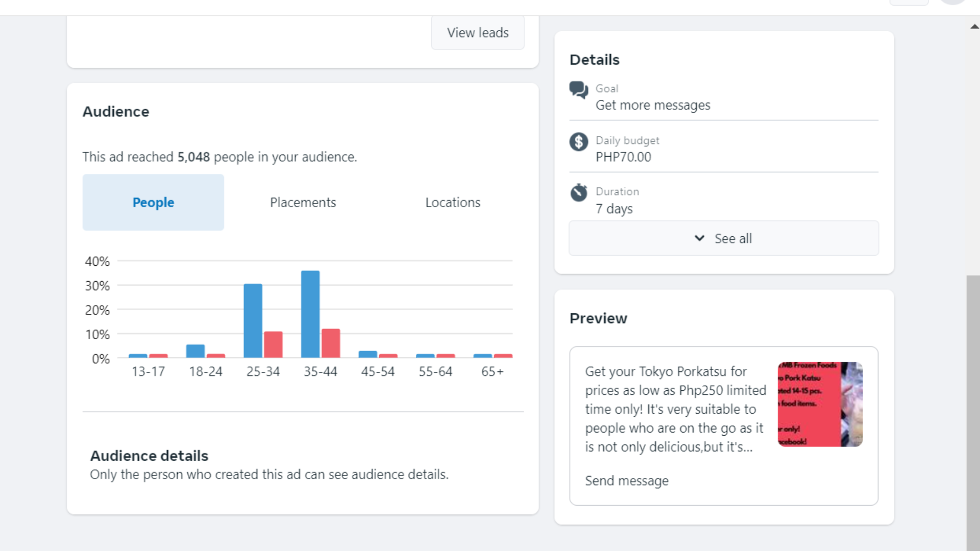Click the Duration stopwatch icon
This screenshot has height=551, width=980.
(x=578, y=193)
